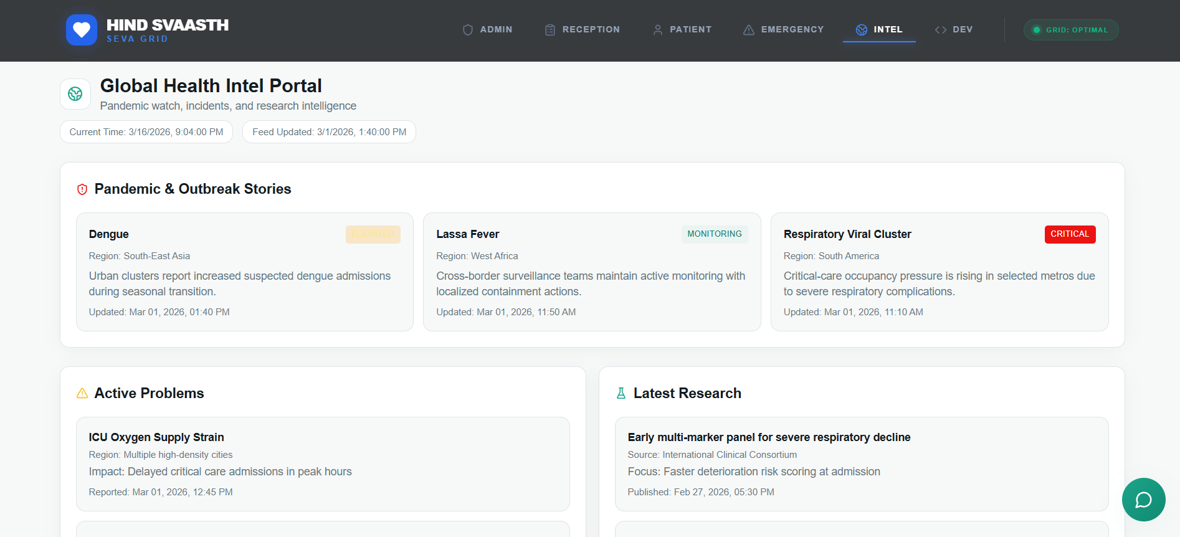This screenshot has height=537, width=1180.
Task: Switch to the RECEPTION tab
Action: click(x=583, y=30)
